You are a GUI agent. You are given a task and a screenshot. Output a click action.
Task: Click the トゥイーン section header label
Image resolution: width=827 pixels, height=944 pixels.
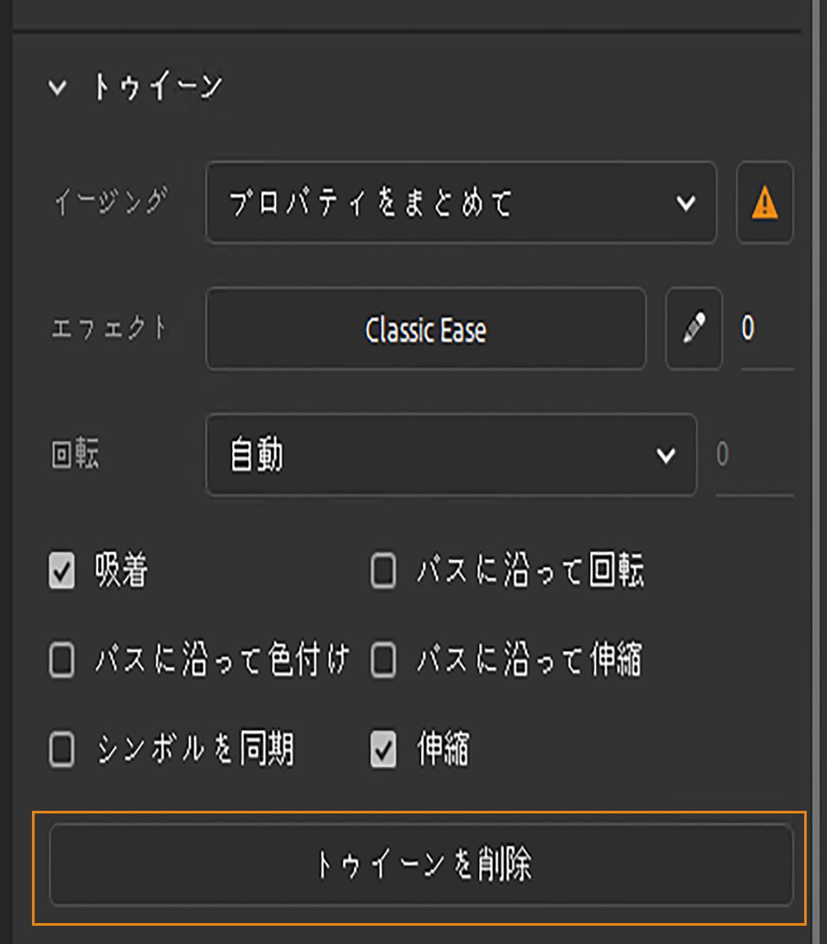click(159, 84)
